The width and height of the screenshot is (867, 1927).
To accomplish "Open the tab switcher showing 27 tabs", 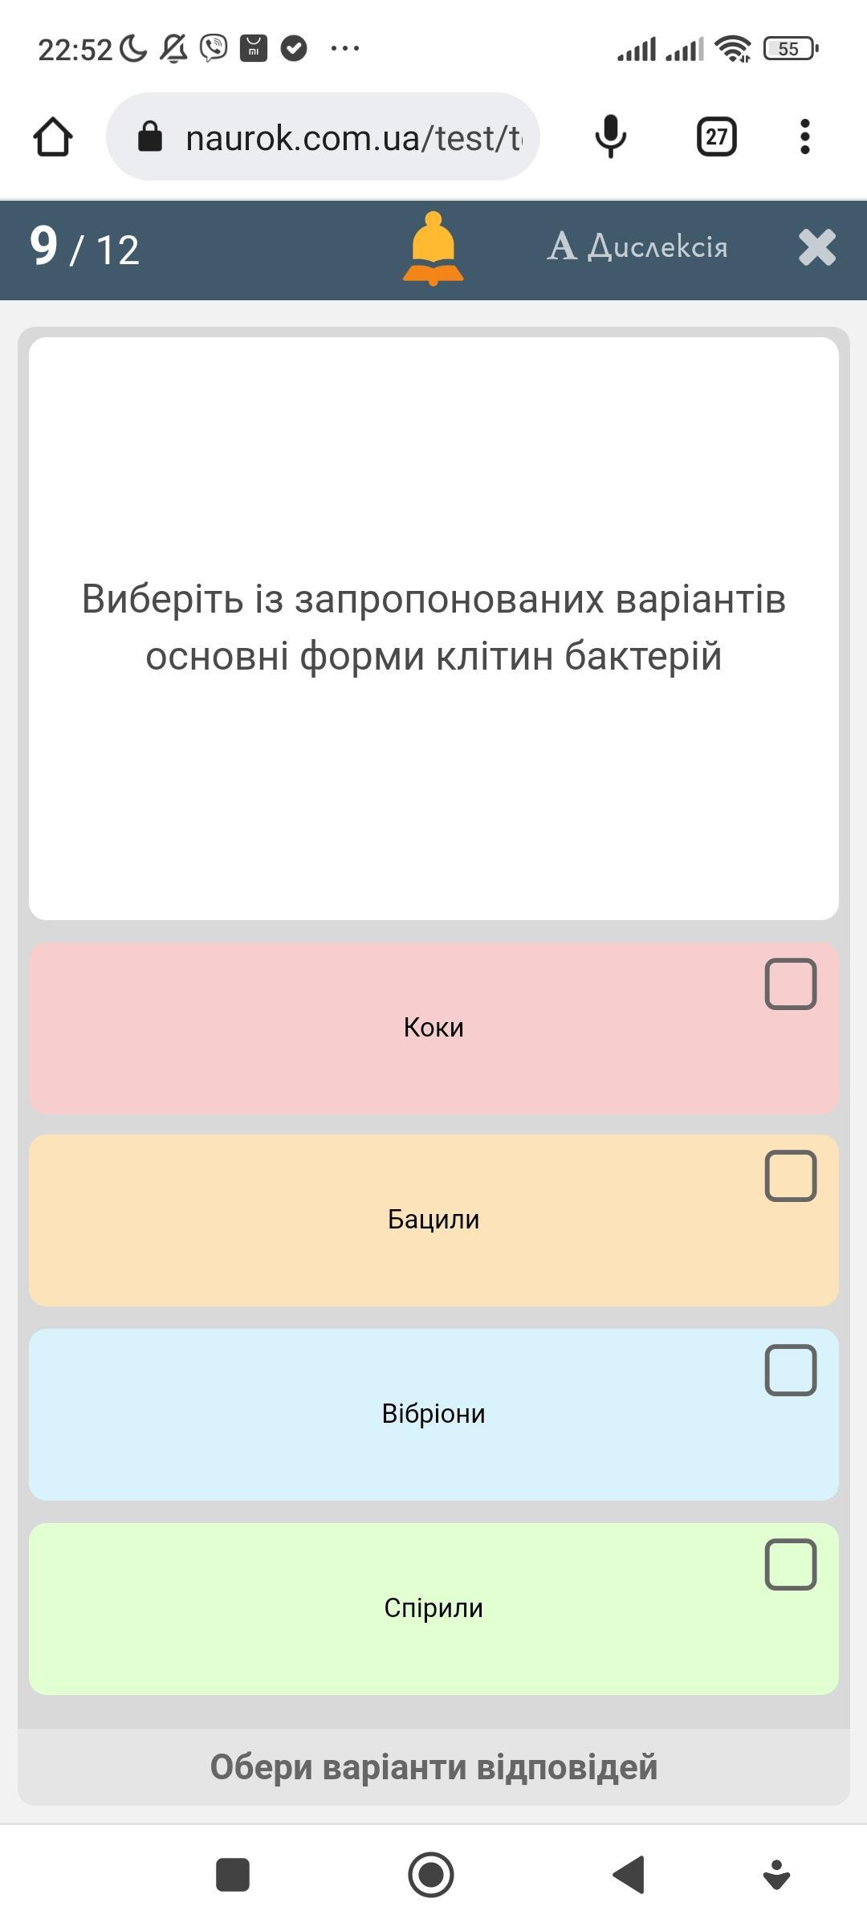I will (716, 136).
